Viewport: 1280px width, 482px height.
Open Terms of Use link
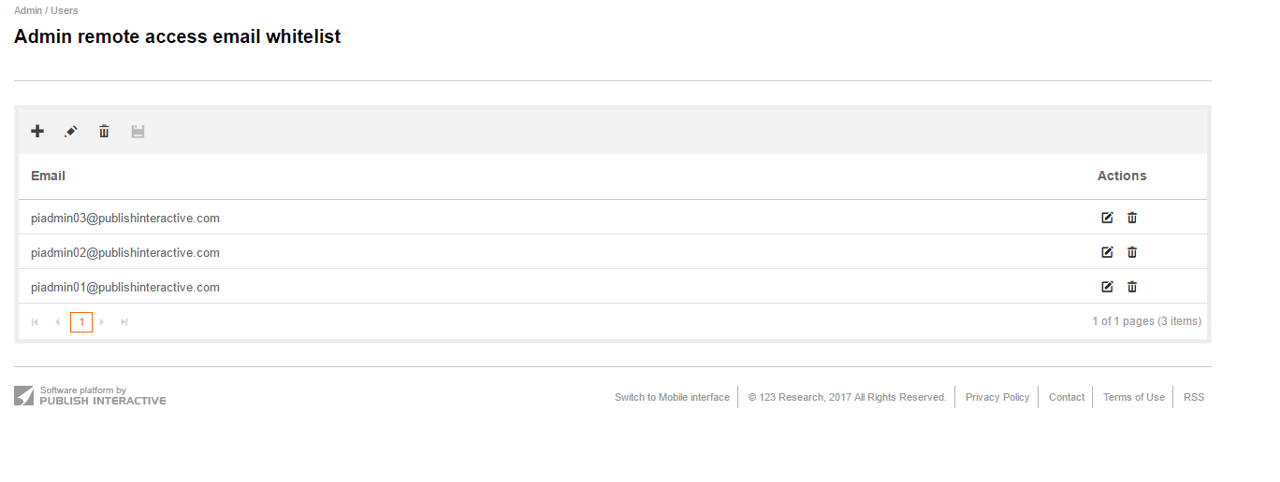[1134, 397]
